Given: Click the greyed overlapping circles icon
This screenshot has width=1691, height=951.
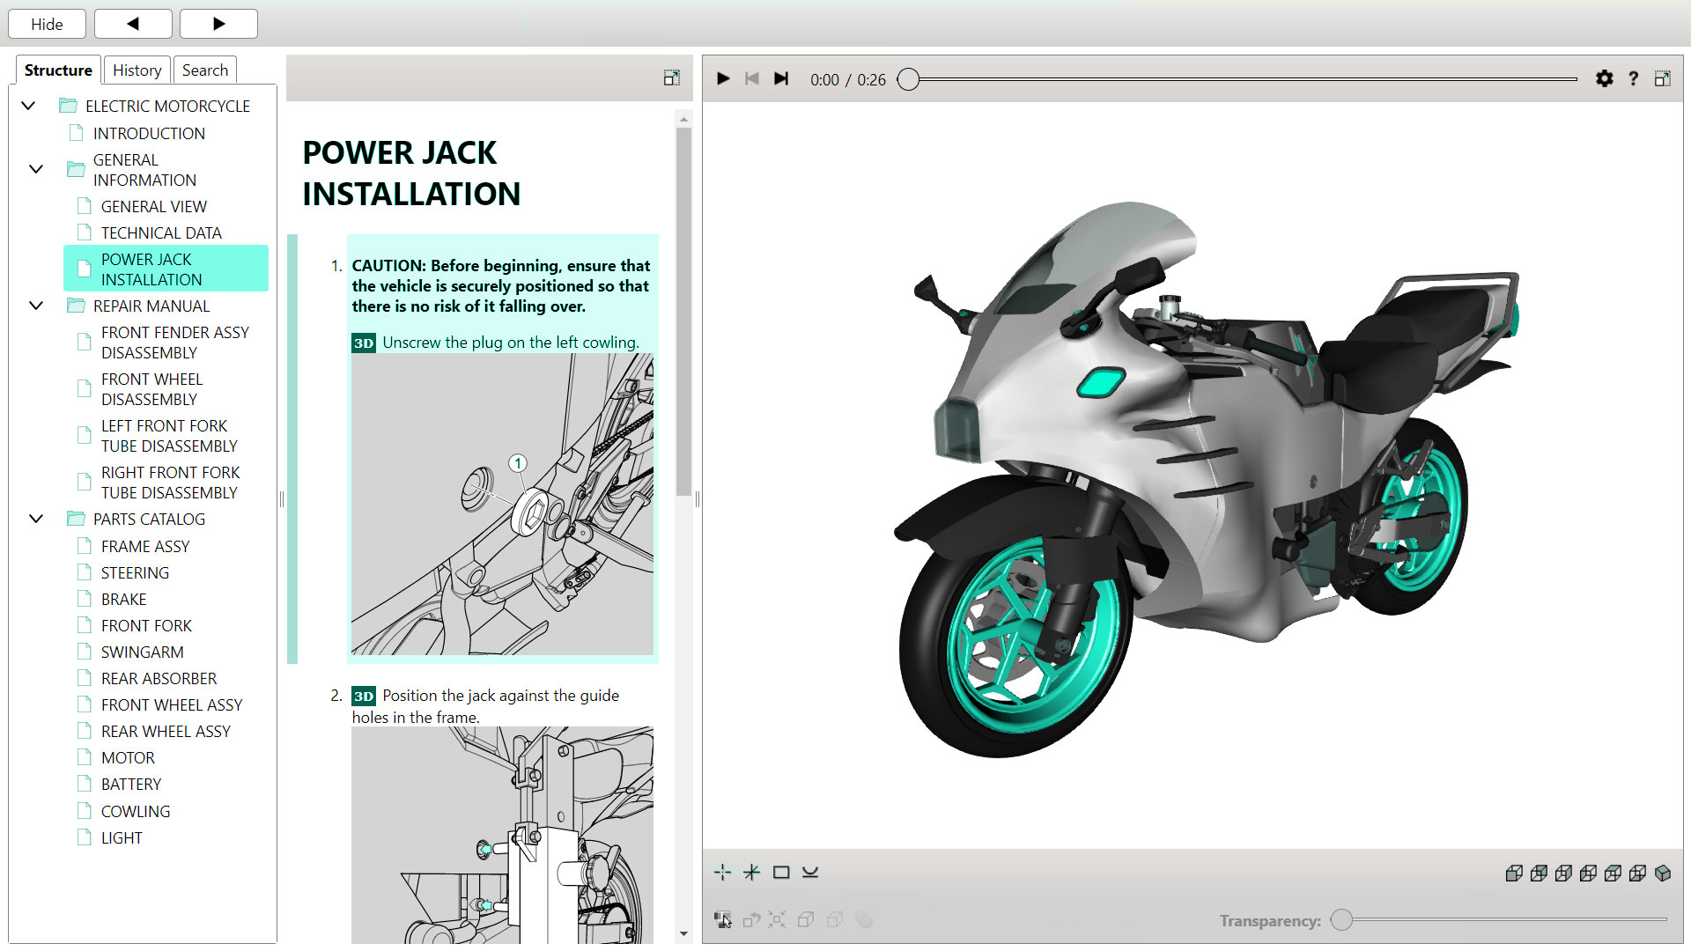Looking at the screenshot, I should [864, 919].
